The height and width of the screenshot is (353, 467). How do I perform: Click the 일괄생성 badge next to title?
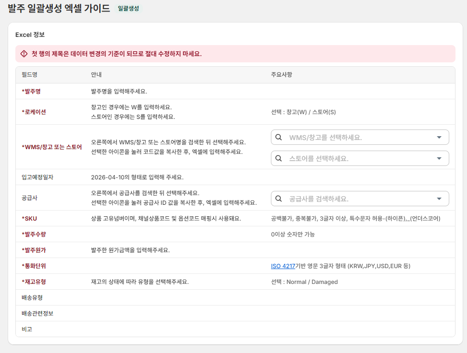pos(128,8)
